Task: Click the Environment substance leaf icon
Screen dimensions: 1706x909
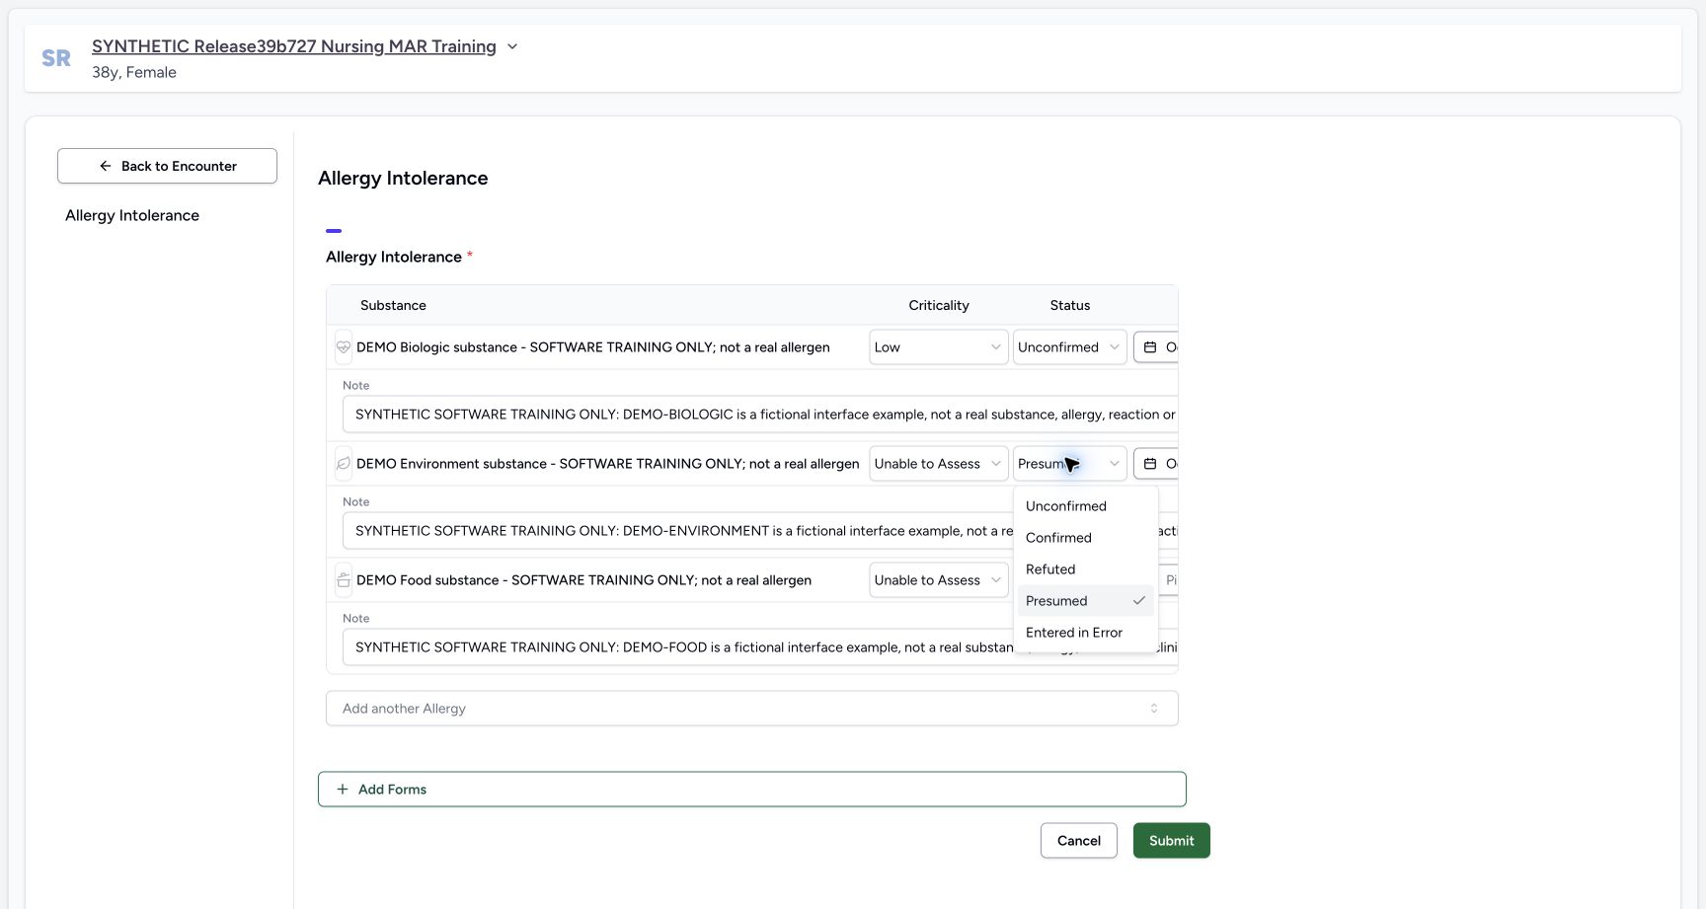Action: tap(344, 464)
